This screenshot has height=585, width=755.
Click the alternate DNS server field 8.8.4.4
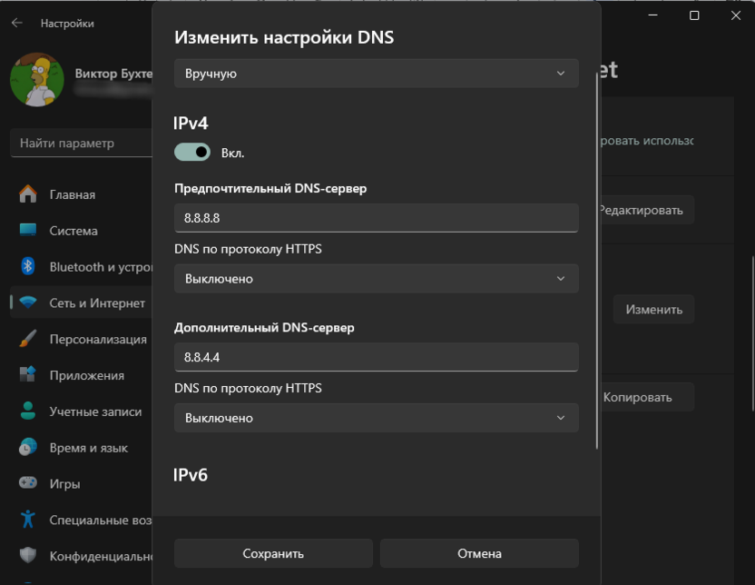[x=376, y=357]
